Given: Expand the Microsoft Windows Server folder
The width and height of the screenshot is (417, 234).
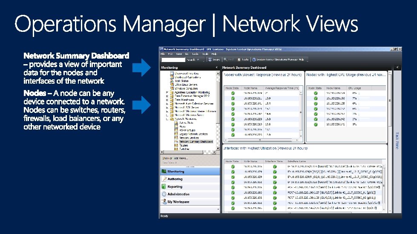Looking at the screenshot, I should pyautogui.click(x=167, y=115).
